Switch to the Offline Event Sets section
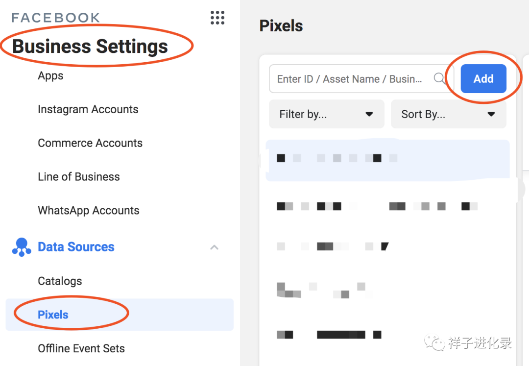This screenshot has width=529, height=366. click(x=81, y=348)
